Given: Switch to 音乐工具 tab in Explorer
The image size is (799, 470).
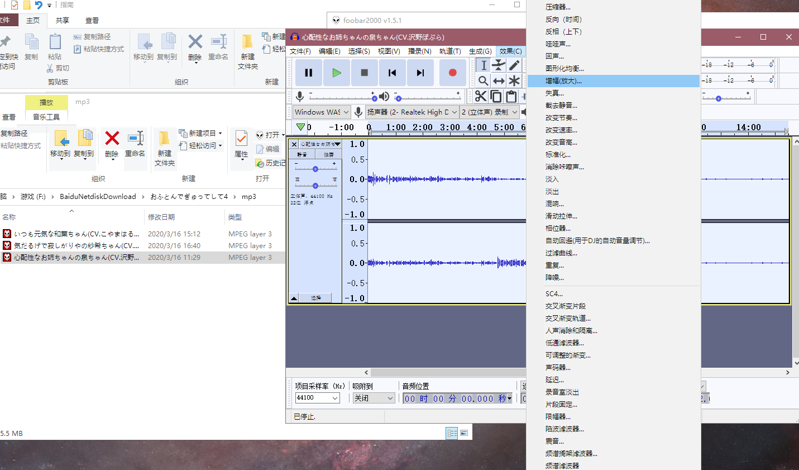Looking at the screenshot, I should (46, 117).
